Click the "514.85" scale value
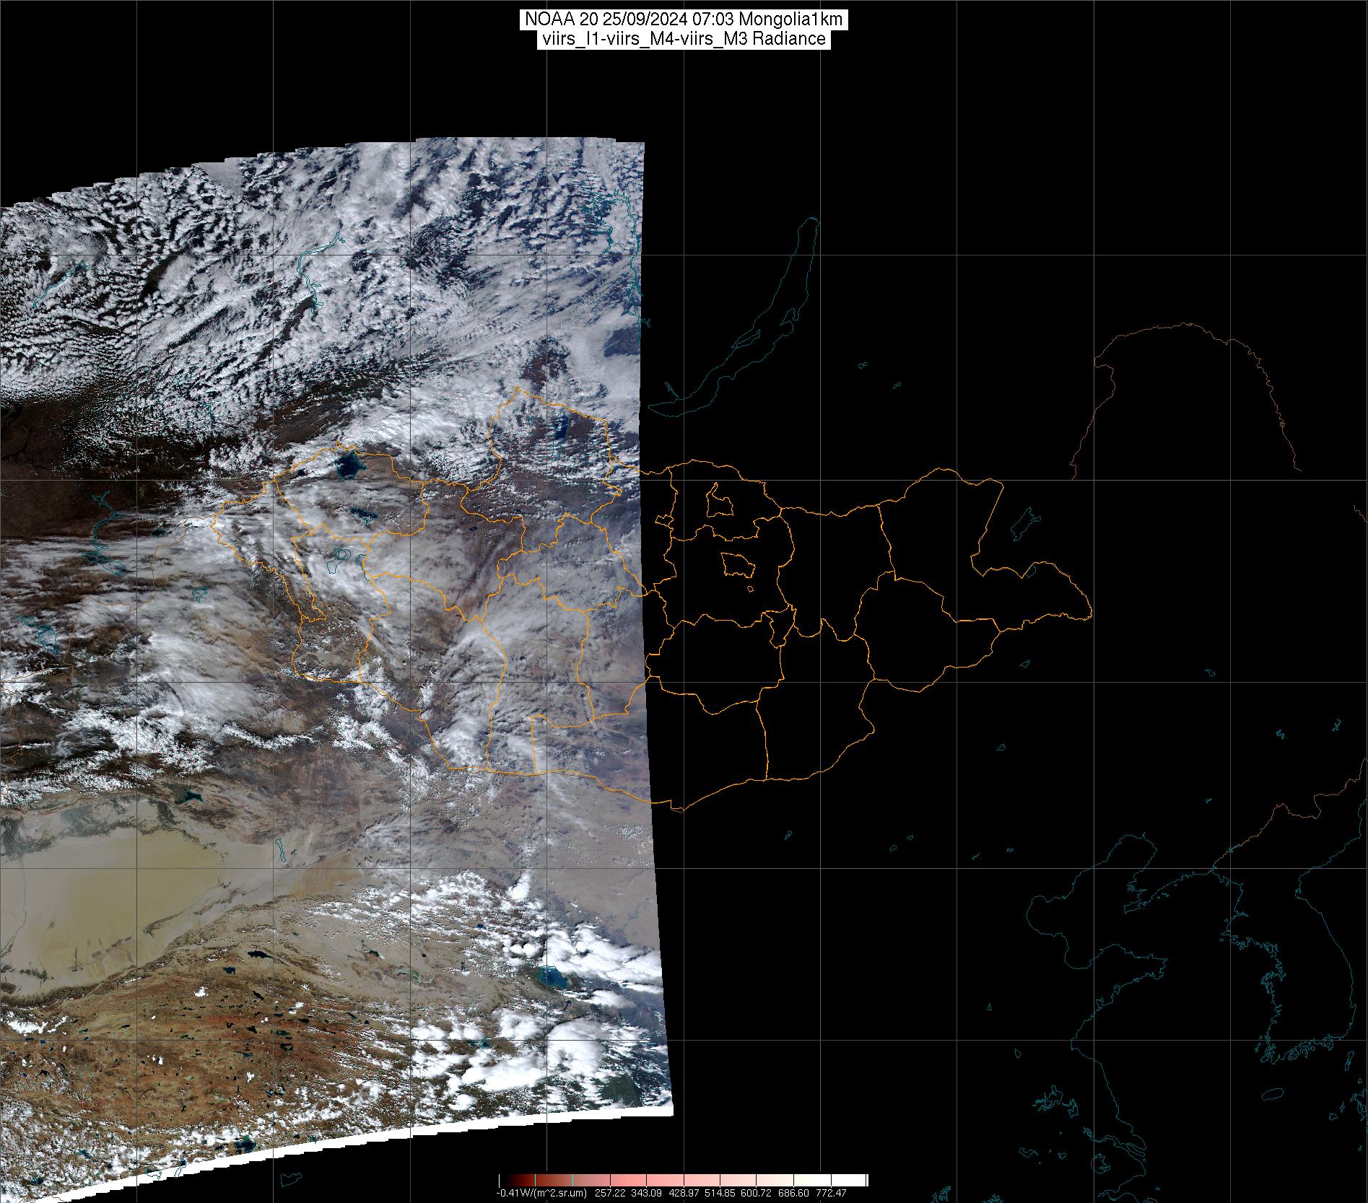The image size is (1368, 1203). [x=720, y=1193]
